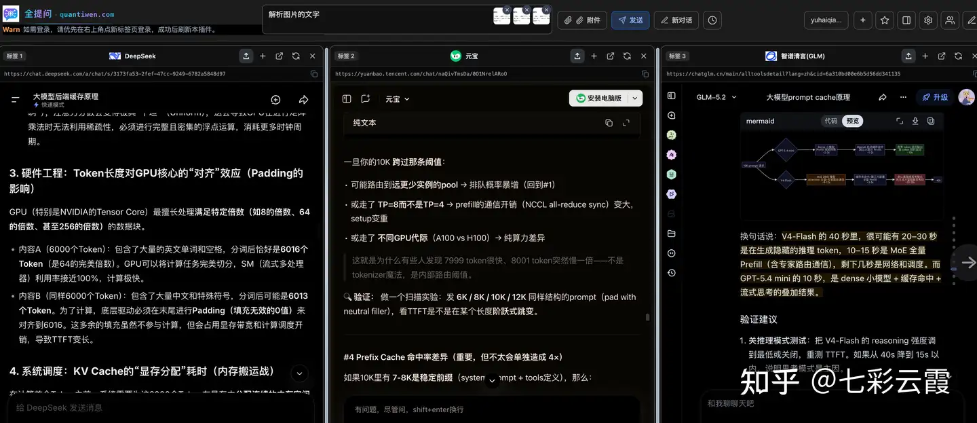The height and width of the screenshot is (423, 977).
Task: Click upload icon in DeepSeek panel header
Action: coord(246,56)
